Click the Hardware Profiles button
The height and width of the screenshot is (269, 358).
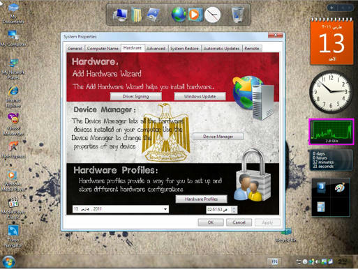(201, 199)
